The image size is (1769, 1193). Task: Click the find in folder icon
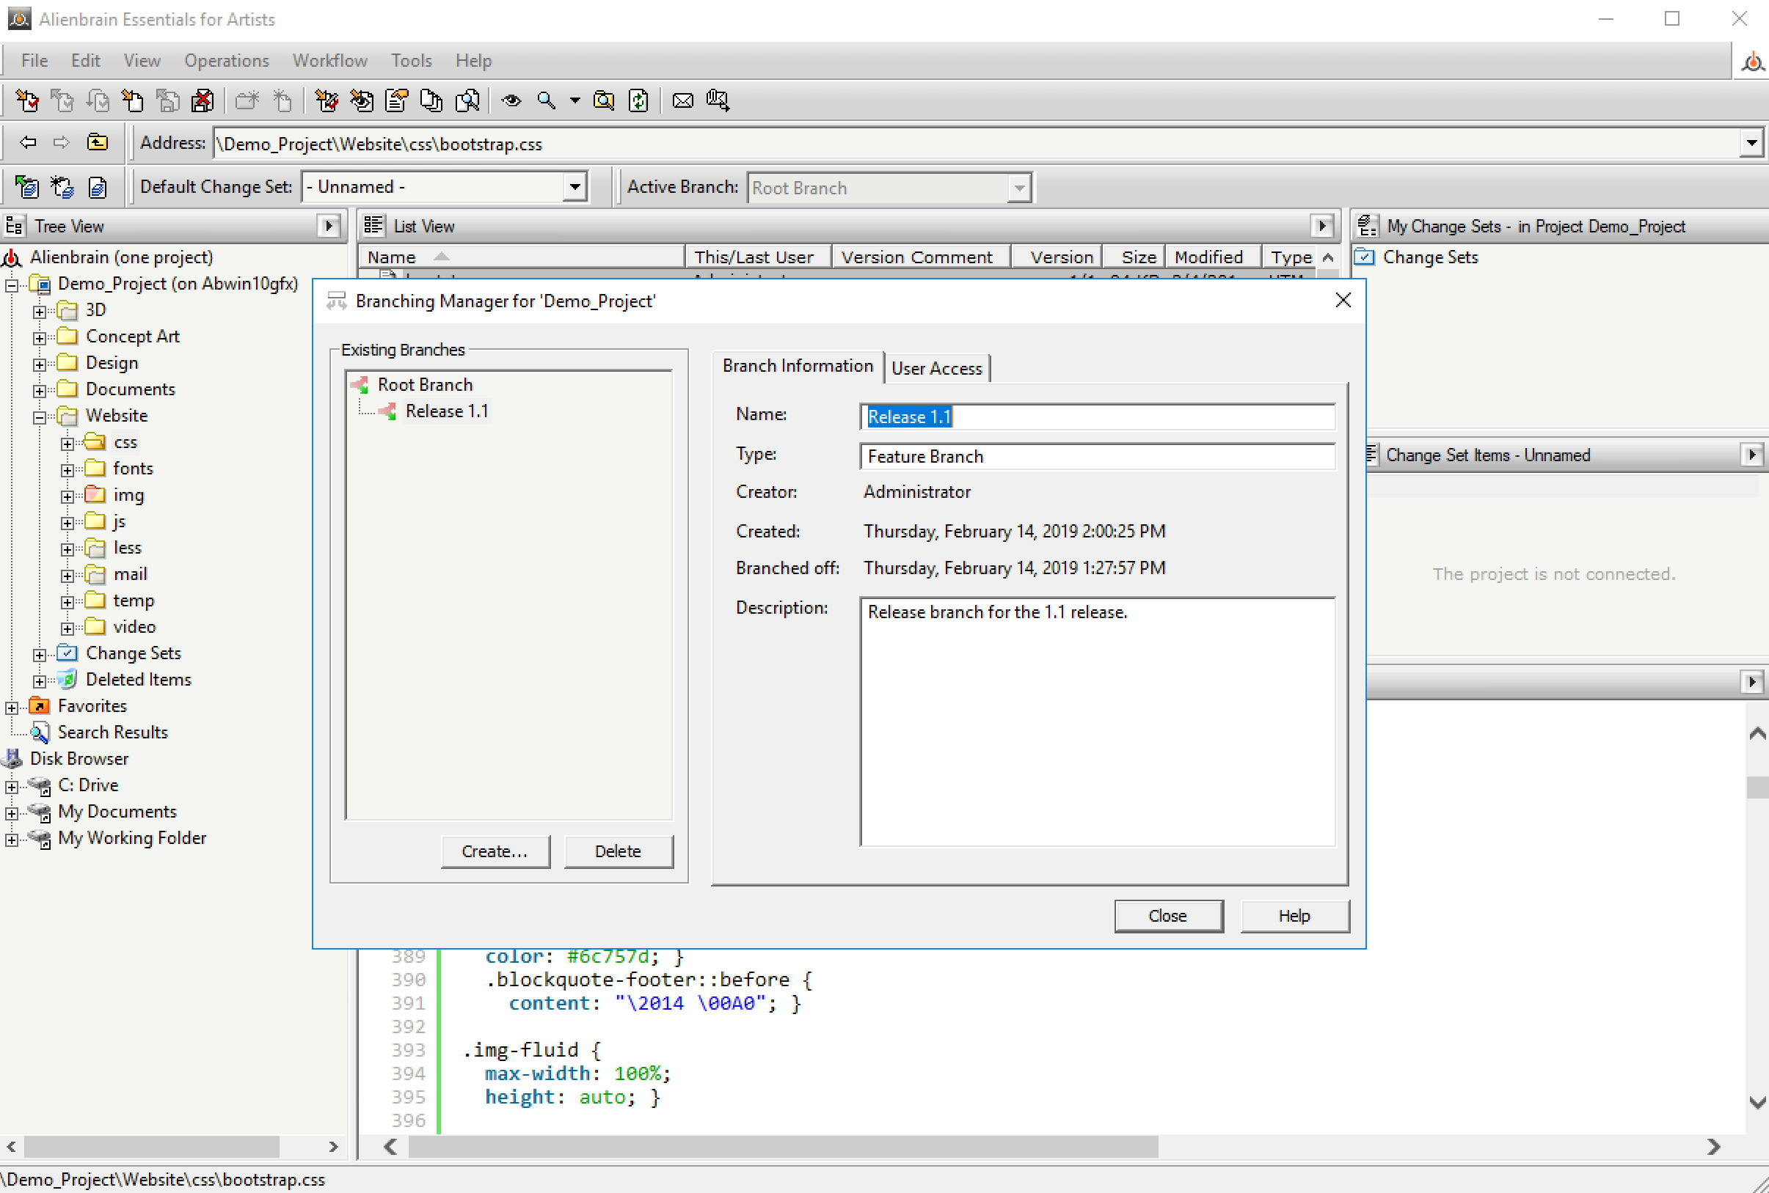604,100
